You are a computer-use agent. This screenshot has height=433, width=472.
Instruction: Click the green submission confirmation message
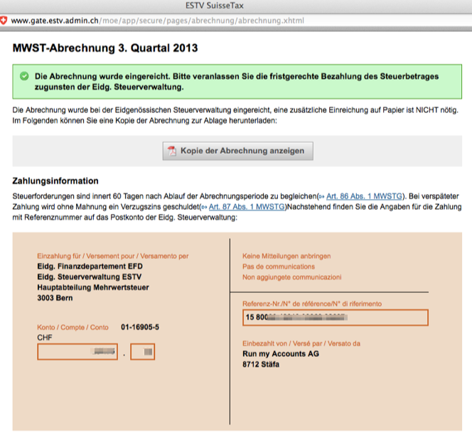[x=237, y=82]
